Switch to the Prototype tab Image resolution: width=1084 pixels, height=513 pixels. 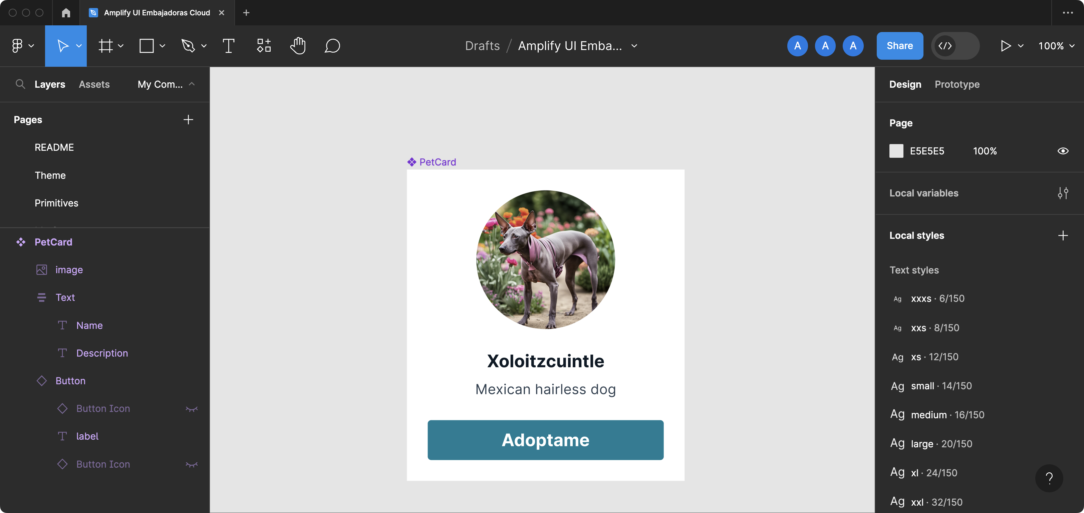coord(957,84)
